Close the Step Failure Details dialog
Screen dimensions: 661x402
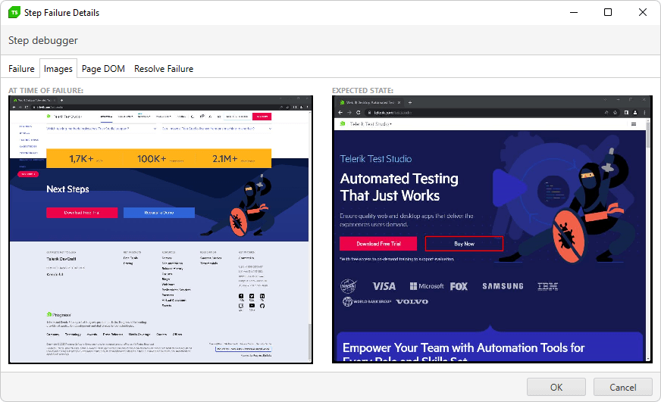(x=643, y=12)
